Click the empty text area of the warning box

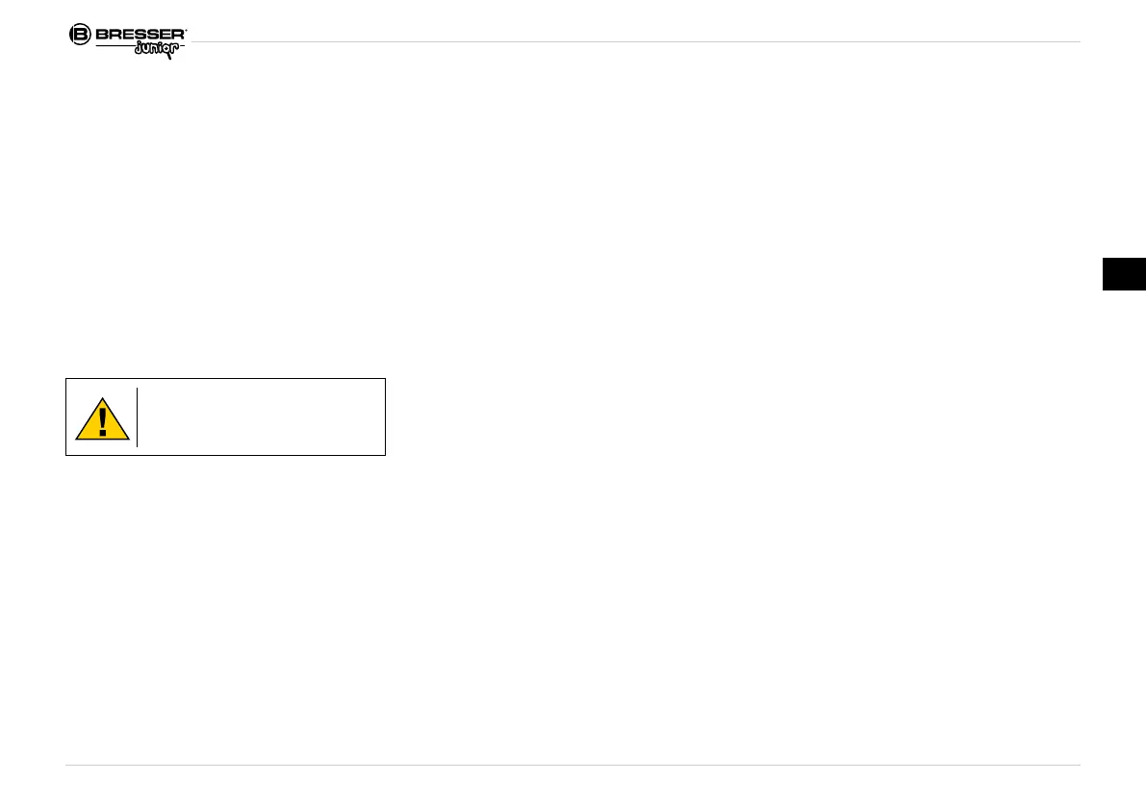[x=260, y=416]
